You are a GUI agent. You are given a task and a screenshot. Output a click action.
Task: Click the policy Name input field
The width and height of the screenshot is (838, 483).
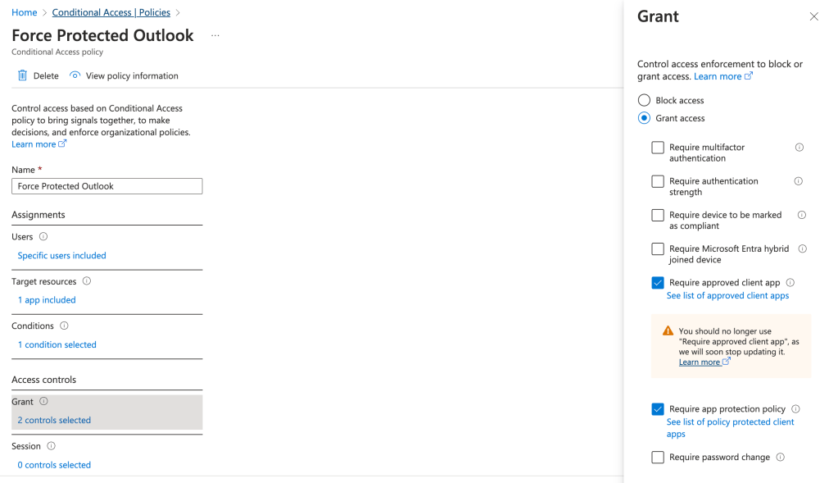coord(107,186)
